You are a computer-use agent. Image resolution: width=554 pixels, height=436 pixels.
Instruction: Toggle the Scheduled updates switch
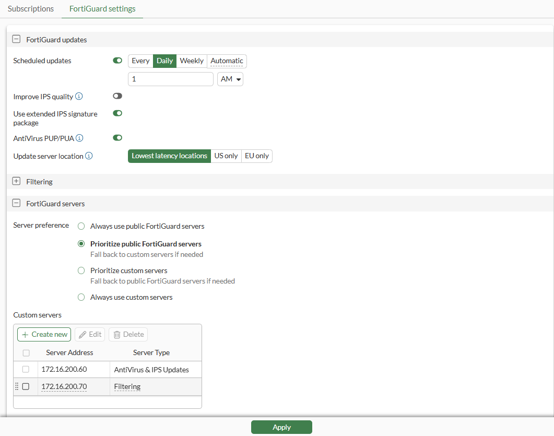pos(117,61)
